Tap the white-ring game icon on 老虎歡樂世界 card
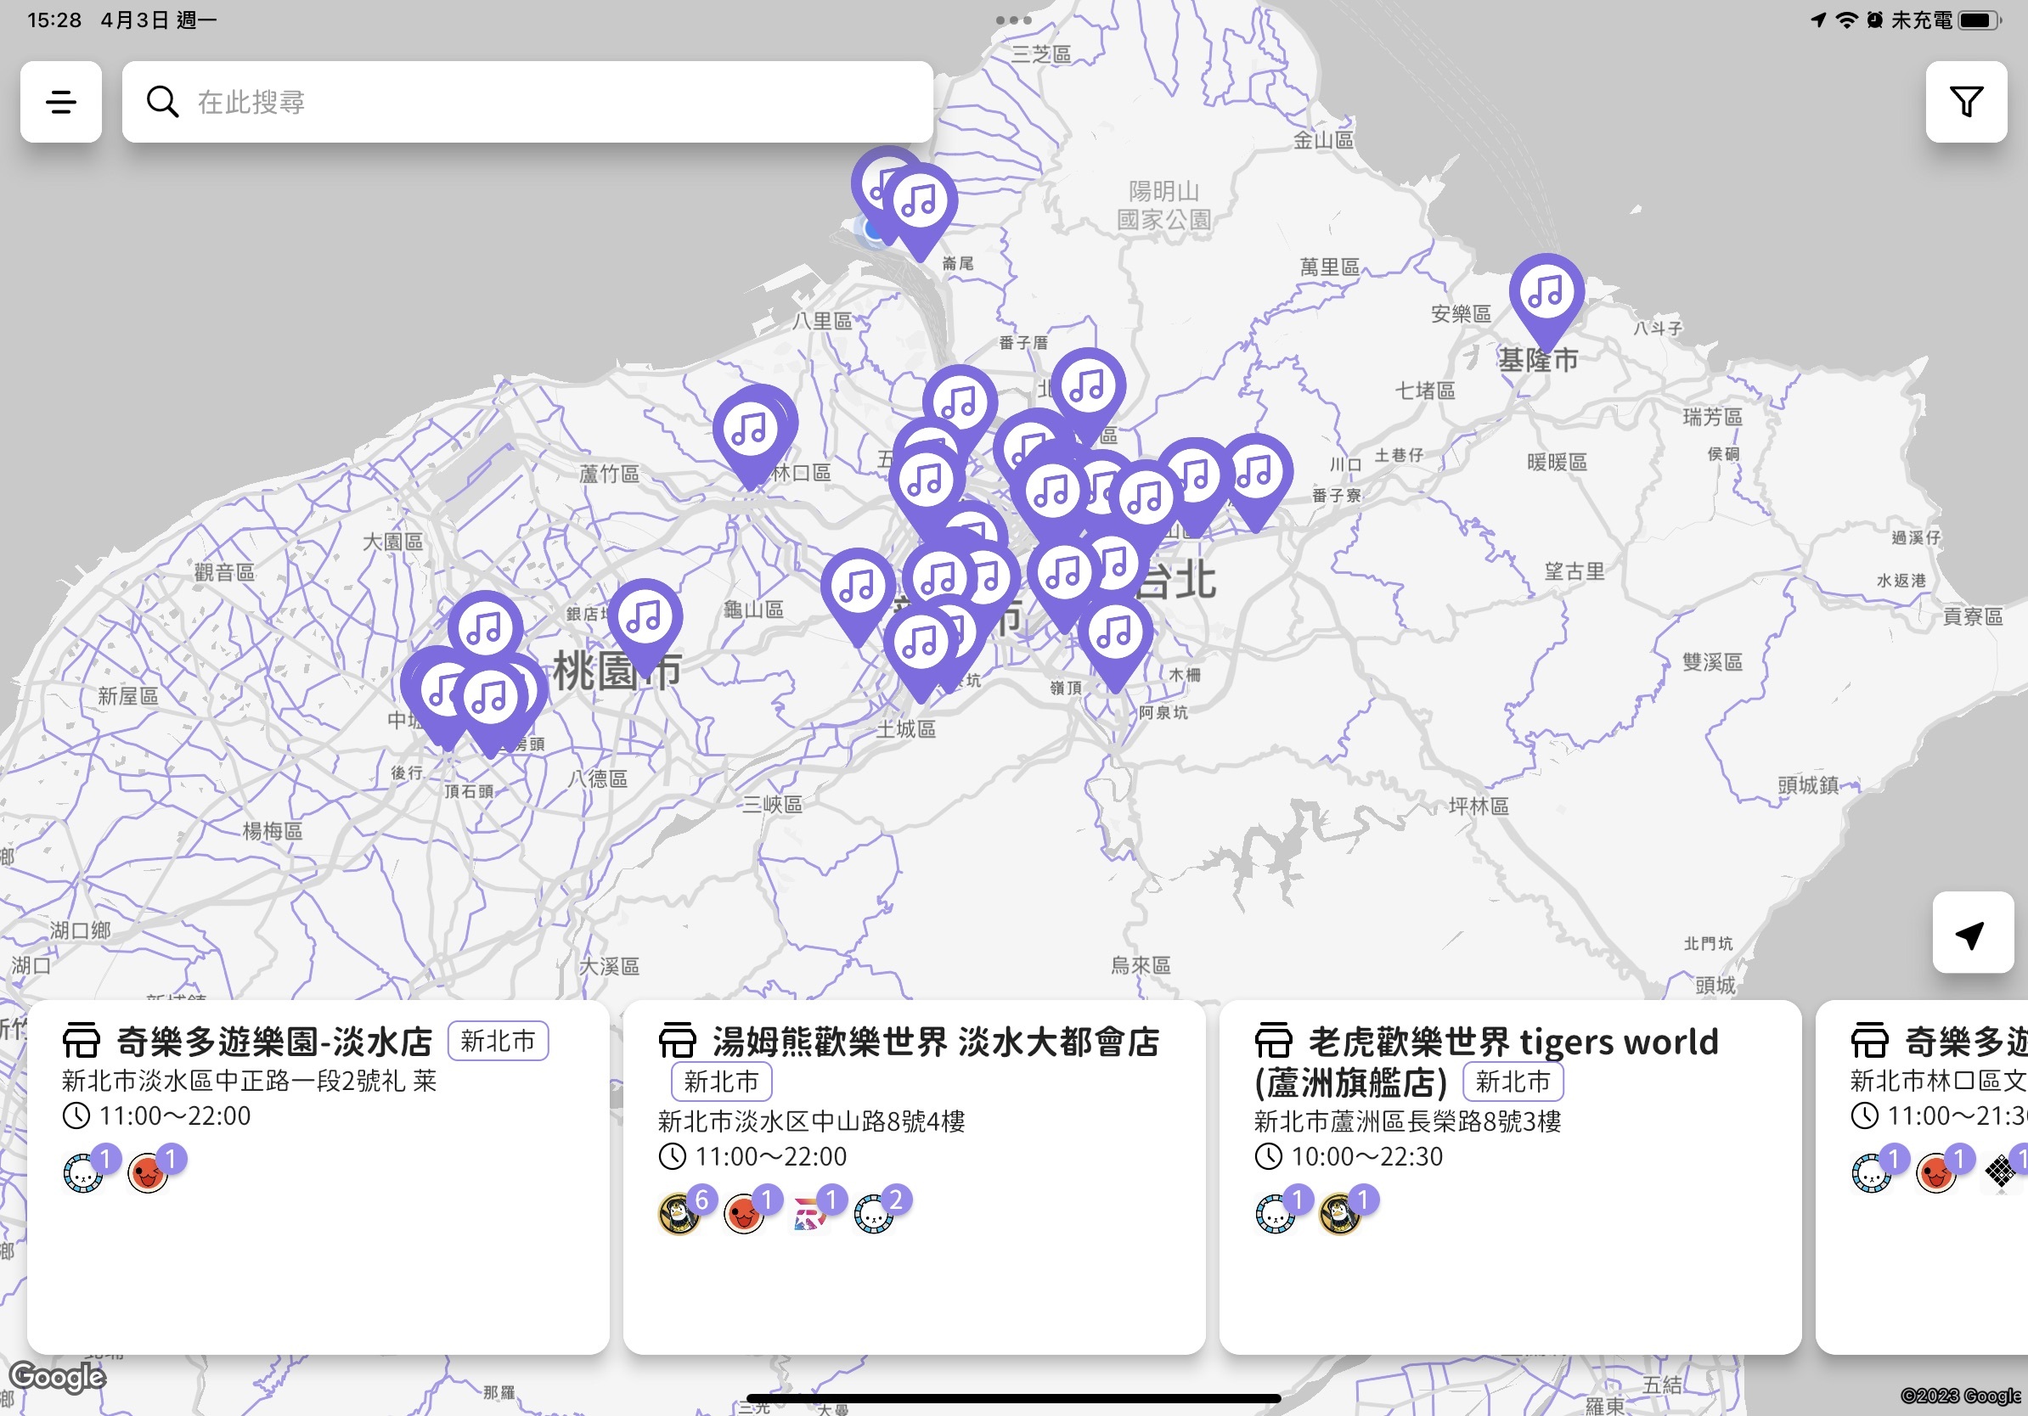Screen dimensions: 2028x1416 click(x=1276, y=1214)
